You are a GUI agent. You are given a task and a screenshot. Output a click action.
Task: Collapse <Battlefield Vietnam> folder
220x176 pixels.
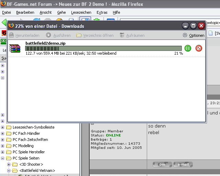click(9, 170)
